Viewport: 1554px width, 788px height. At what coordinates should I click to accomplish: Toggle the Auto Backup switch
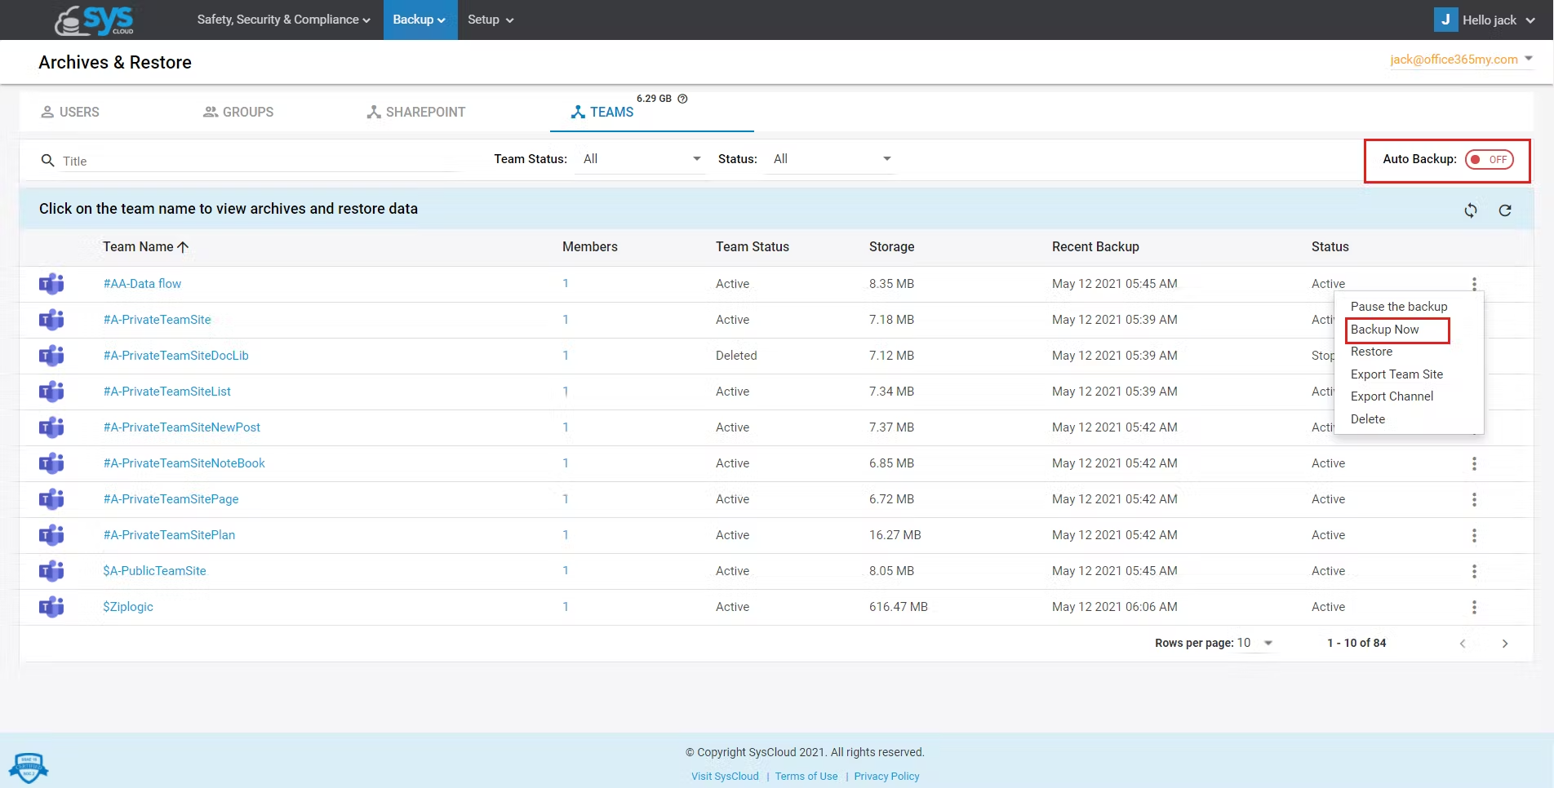click(x=1490, y=159)
